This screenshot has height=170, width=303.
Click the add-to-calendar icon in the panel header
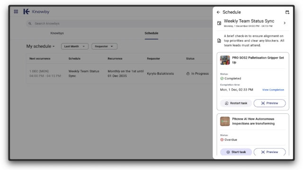coord(287,12)
